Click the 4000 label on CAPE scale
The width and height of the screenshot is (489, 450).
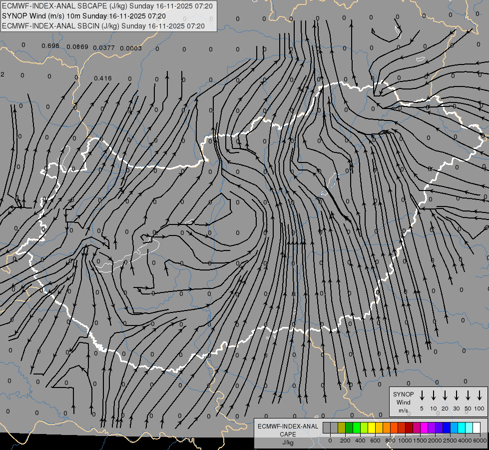point(465,440)
